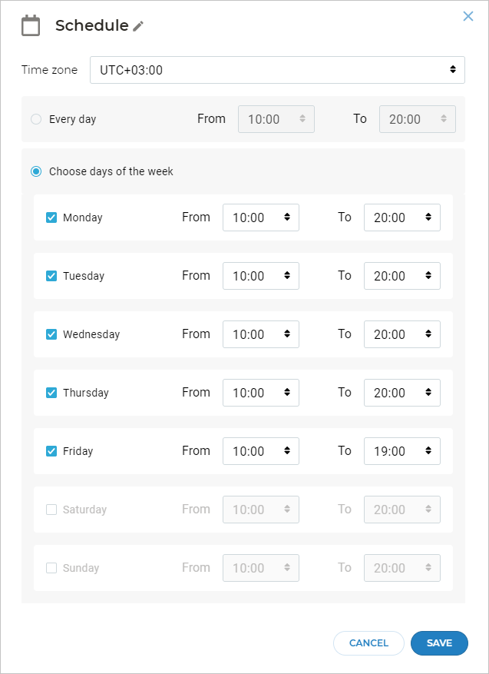Close the Schedule dialog with X

[468, 16]
